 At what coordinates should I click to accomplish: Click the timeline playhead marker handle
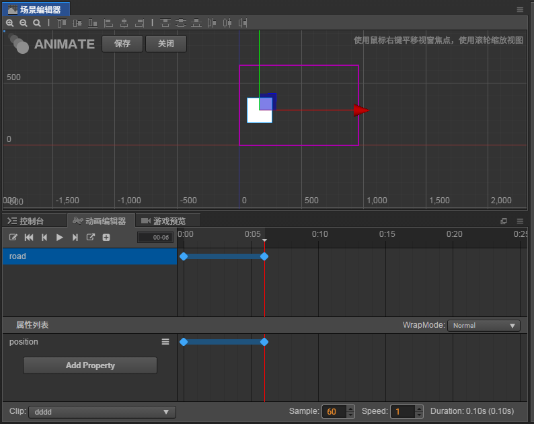click(264, 240)
